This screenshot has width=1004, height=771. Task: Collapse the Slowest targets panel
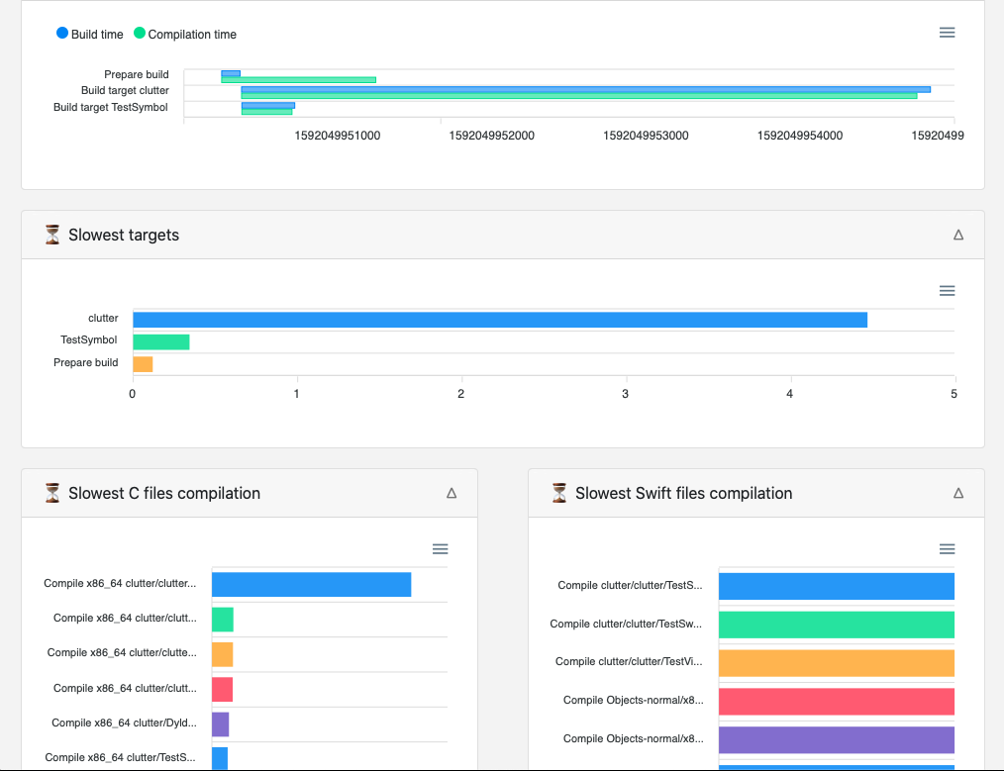tap(958, 235)
